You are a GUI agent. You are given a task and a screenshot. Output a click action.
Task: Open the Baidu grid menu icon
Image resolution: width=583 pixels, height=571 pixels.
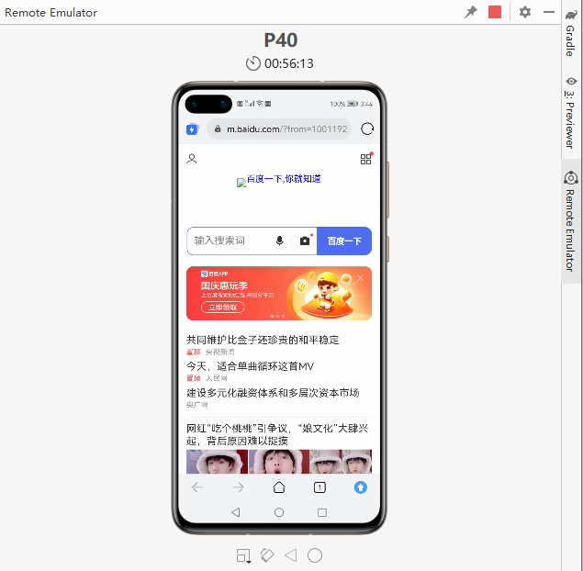(x=366, y=159)
